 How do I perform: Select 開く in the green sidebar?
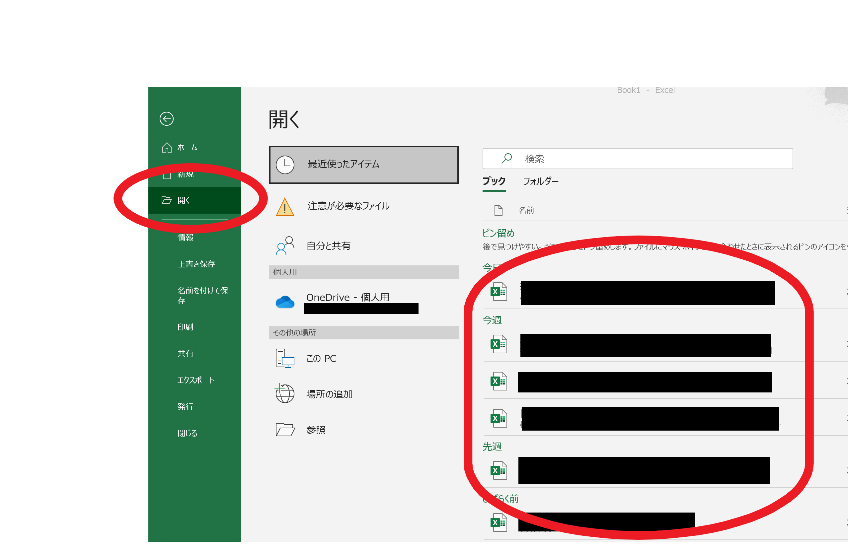pos(194,200)
